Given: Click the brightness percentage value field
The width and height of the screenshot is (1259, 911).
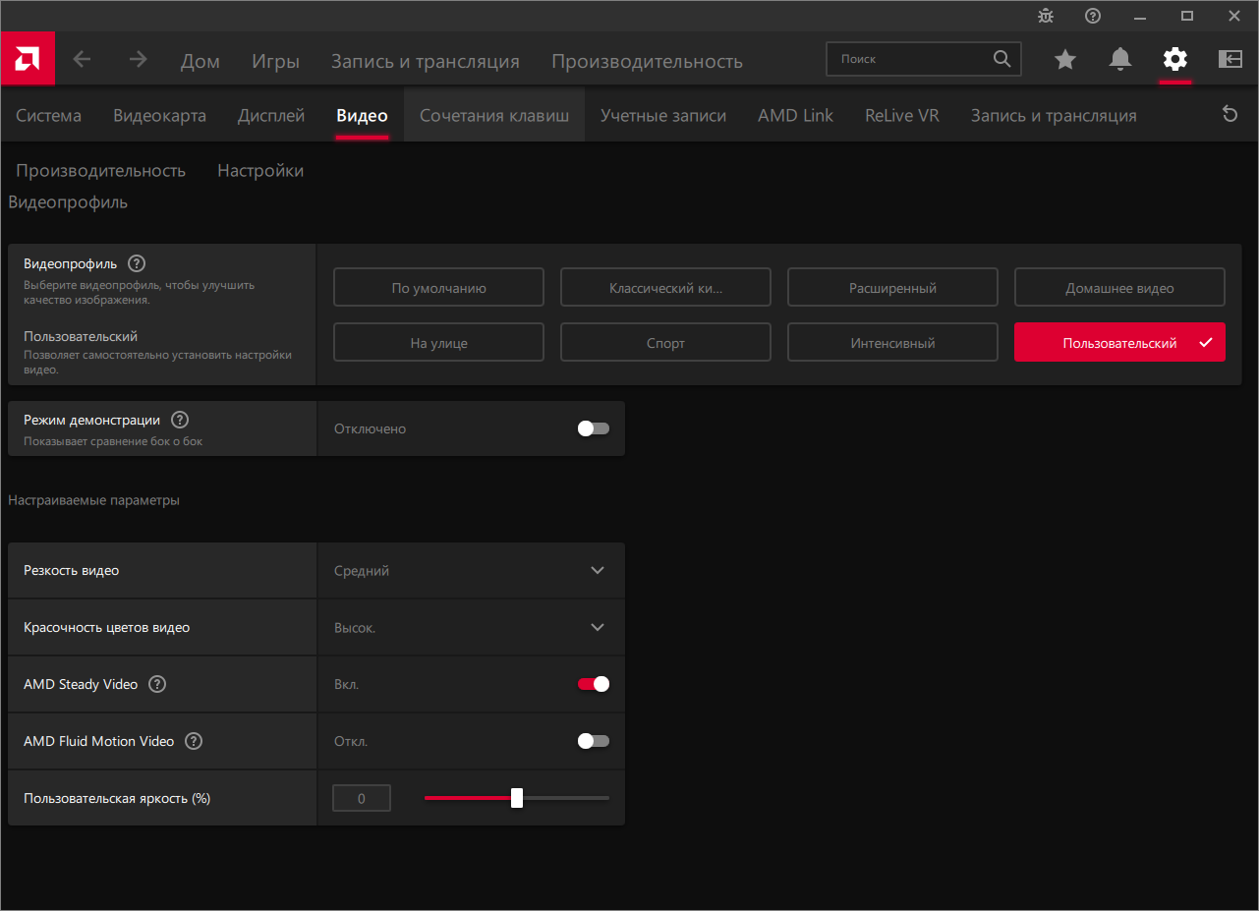Looking at the screenshot, I should point(362,798).
